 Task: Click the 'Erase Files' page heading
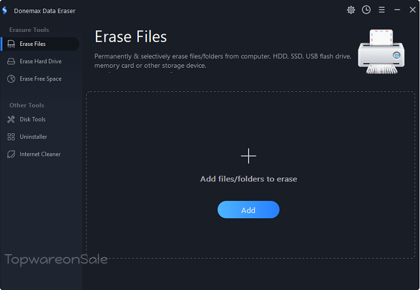point(130,37)
